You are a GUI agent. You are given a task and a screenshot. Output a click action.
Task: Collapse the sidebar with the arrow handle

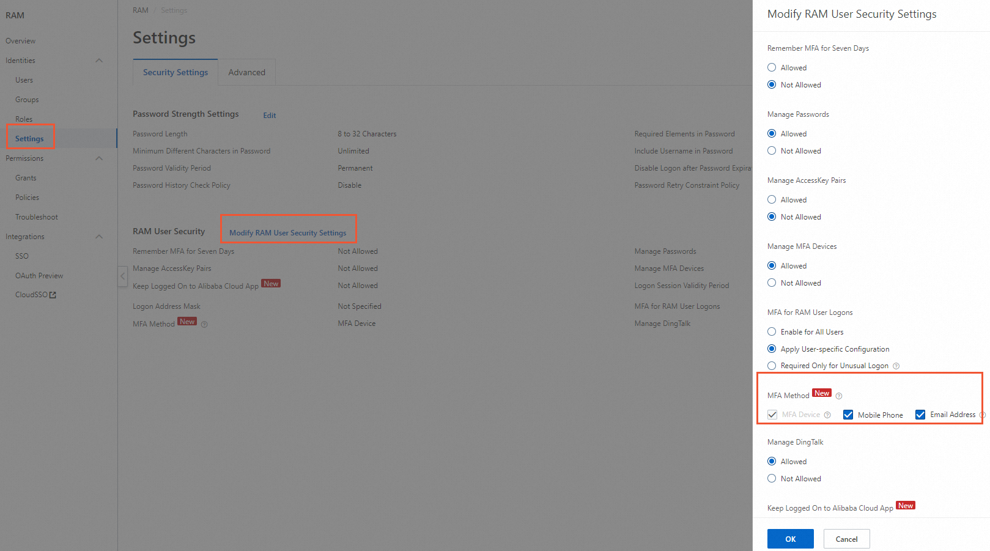(123, 276)
